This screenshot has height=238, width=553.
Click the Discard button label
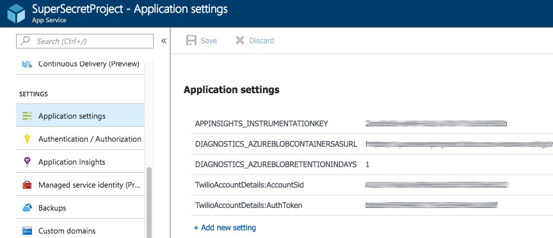click(x=261, y=41)
